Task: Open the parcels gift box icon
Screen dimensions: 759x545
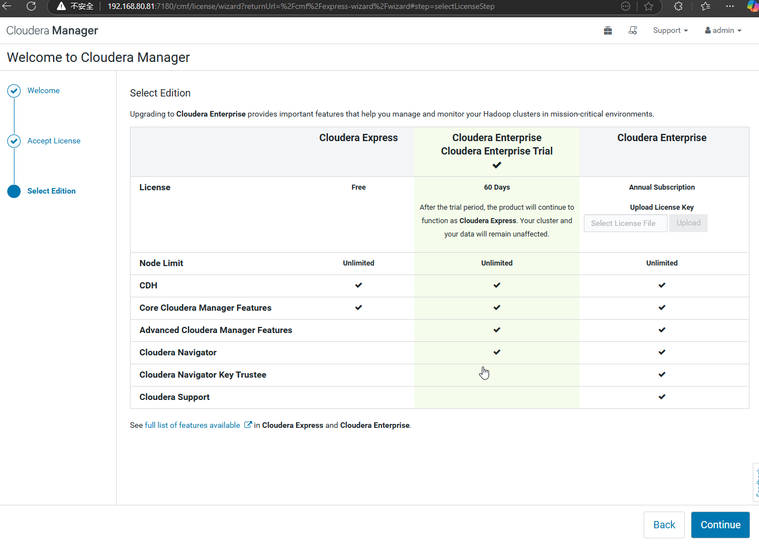Action: [x=608, y=31]
